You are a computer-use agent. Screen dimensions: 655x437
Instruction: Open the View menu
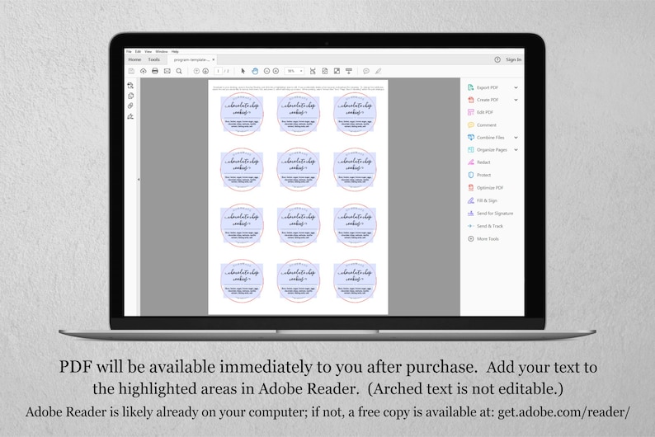click(x=148, y=52)
